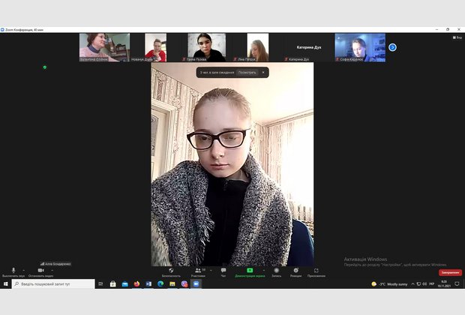Open the View layout menu

[457, 37]
